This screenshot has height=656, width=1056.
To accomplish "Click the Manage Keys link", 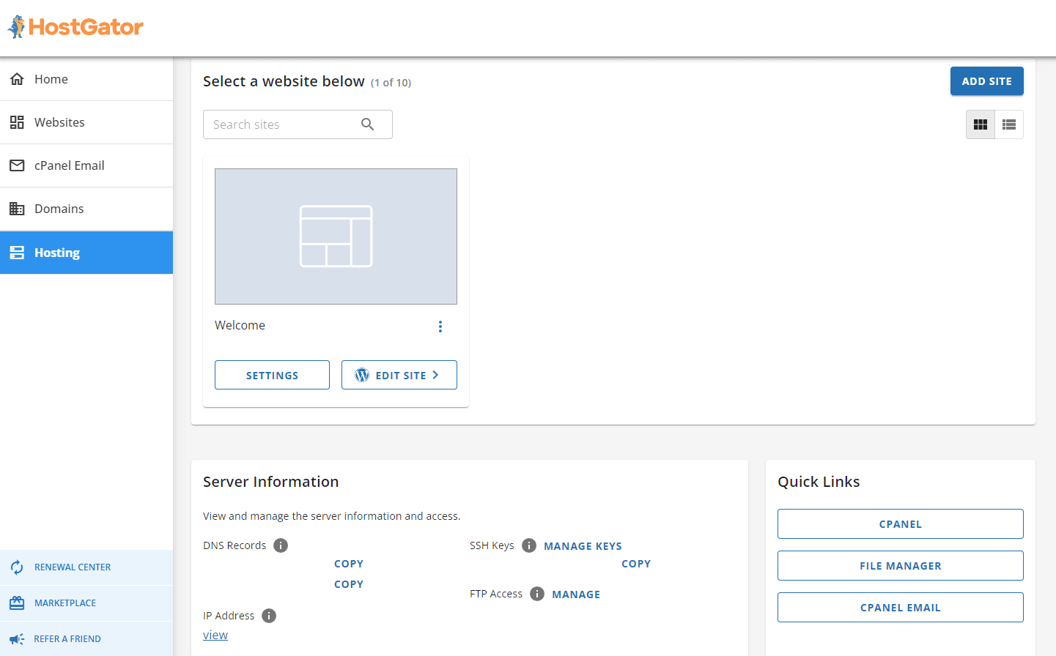I will click(x=583, y=546).
